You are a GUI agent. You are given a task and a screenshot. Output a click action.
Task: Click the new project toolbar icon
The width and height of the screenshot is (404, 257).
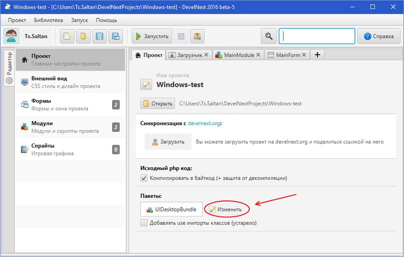point(67,36)
